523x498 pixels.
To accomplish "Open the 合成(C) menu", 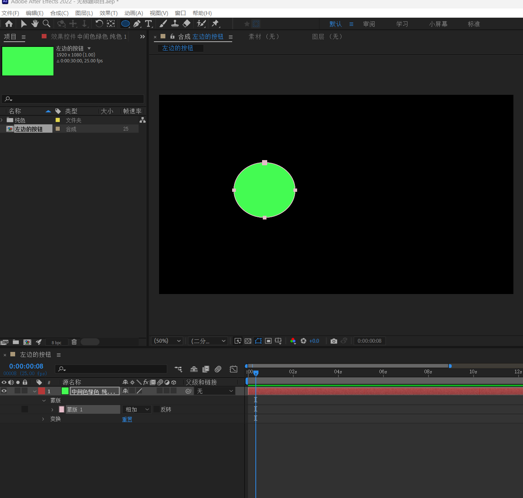I will click(x=59, y=13).
